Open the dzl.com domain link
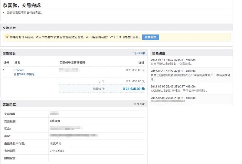 pyautogui.click(x=19, y=70)
